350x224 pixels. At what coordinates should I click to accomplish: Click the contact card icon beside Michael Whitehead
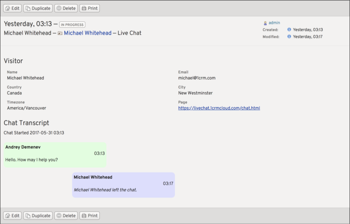pos(60,33)
